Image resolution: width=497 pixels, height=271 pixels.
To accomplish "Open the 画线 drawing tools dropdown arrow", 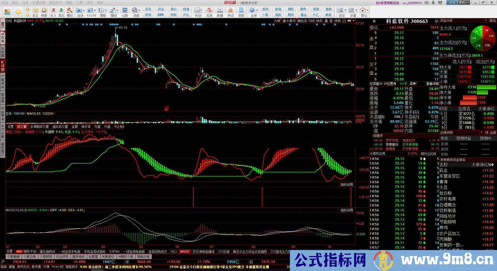I will coord(117,10).
